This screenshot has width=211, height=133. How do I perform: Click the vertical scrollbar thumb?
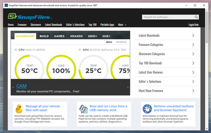pyautogui.click(x=207, y=27)
